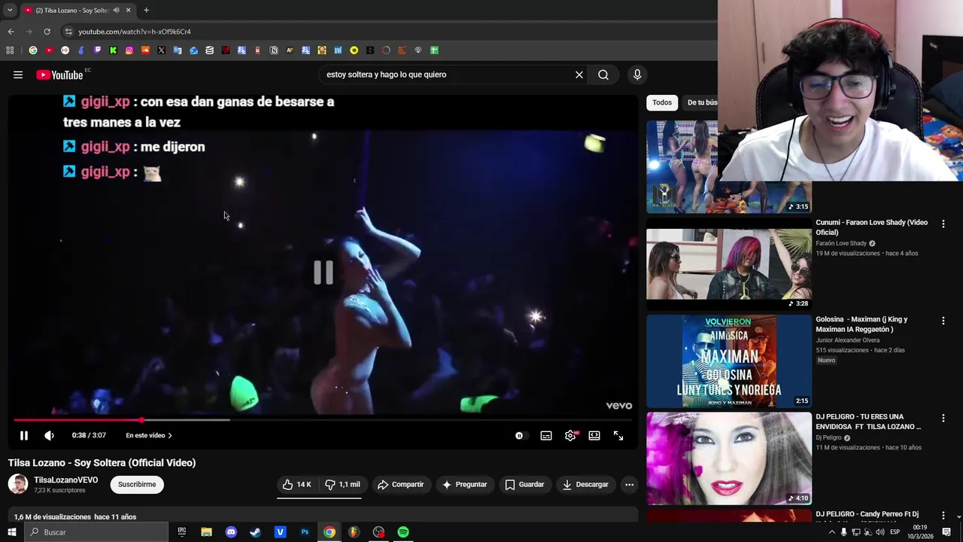Open Photoshop from the taskbar

pyautogui.click(x=305, y=532)
